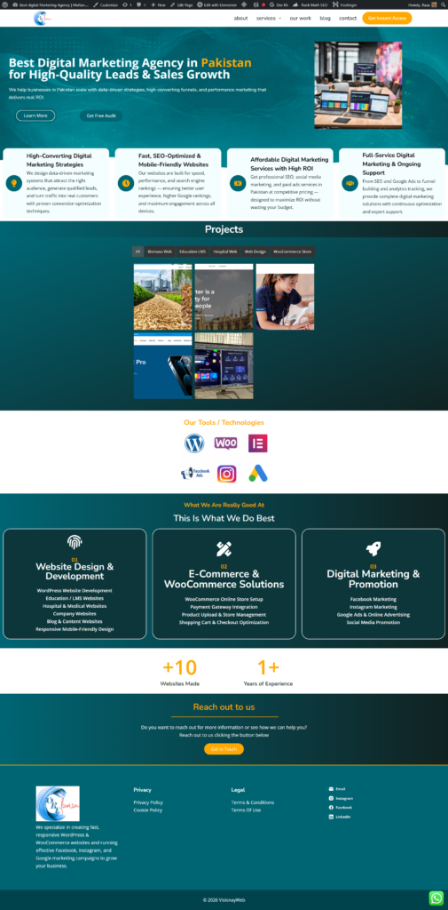Open the biomass wood chips project thumbnail

coord(163,297)
